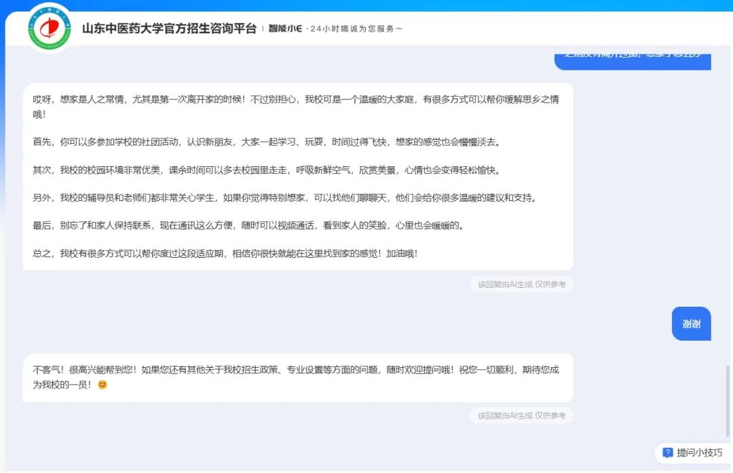Click the closing paragraph beginning with 总之

(225, 253)
